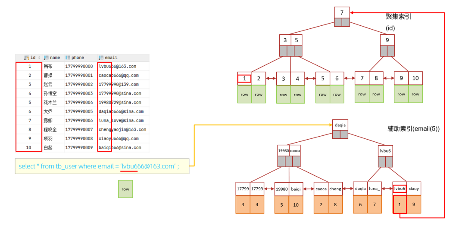Screen dimensions: 456x226
Task: Click the key icon in id column header
Action: [27, 58]
